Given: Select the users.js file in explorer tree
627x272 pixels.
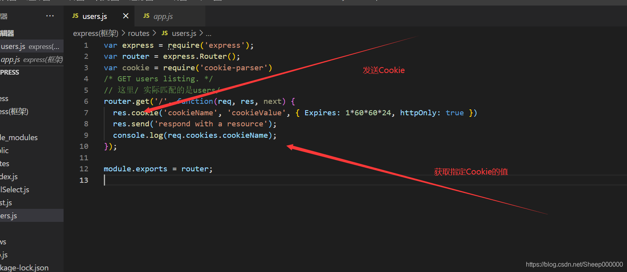Looking at the screenshot, I should click(x=32, y=216).
